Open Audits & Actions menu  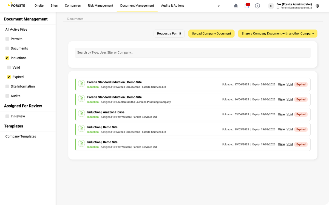(x=173, y=5)
